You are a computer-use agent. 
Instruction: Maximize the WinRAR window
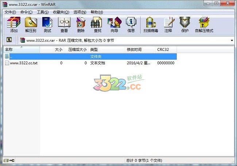(x=217, y=3)
